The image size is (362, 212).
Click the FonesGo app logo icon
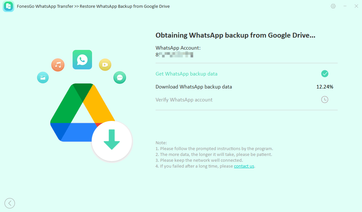8,6
